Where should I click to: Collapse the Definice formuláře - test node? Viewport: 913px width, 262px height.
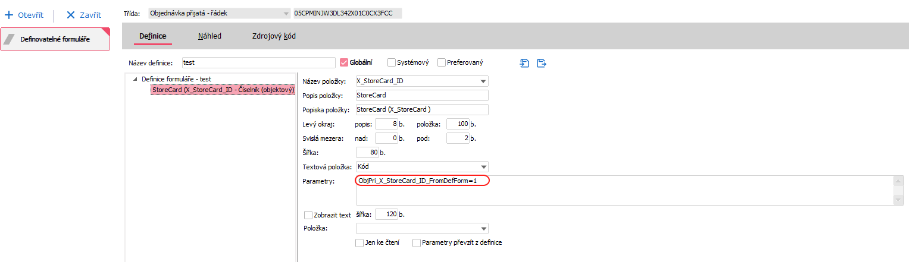(135, 79)
